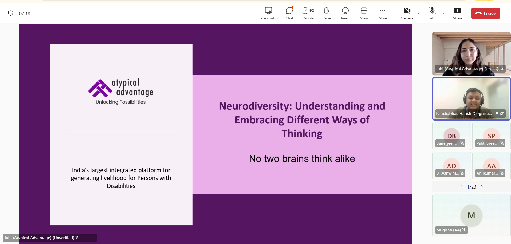Change the meeting View layout
511x244 pixels.
pos(364,13)
